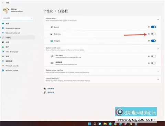This screenshot has width=165, height=126.
Task: Click the back arrow at top-left of Settings
Action: pos(2,2)
